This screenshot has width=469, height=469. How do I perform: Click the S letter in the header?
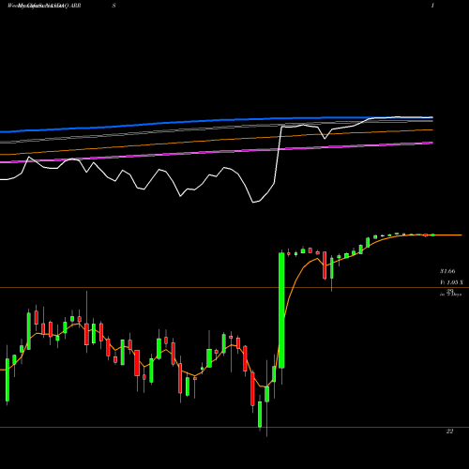coord(113,6)
